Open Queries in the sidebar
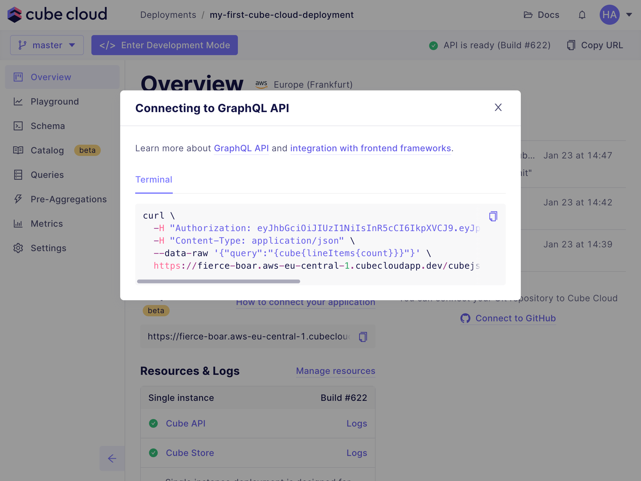 point(62,175)
